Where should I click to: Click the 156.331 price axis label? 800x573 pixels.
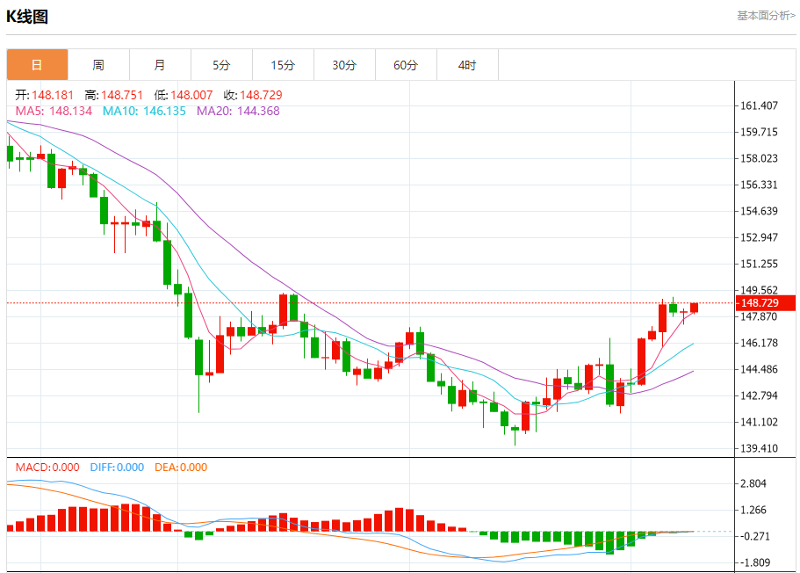pos(760,185)
